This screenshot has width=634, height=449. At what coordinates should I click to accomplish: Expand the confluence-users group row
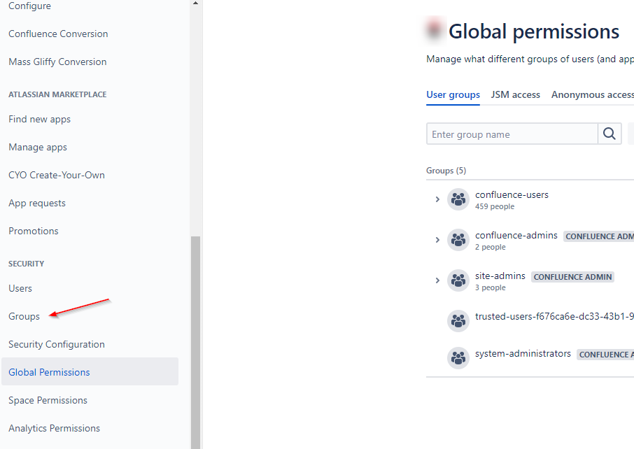pos(437,199)
